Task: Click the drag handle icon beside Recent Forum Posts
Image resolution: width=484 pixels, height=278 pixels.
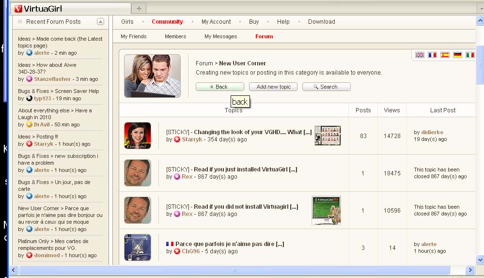Action: (20, 22)
